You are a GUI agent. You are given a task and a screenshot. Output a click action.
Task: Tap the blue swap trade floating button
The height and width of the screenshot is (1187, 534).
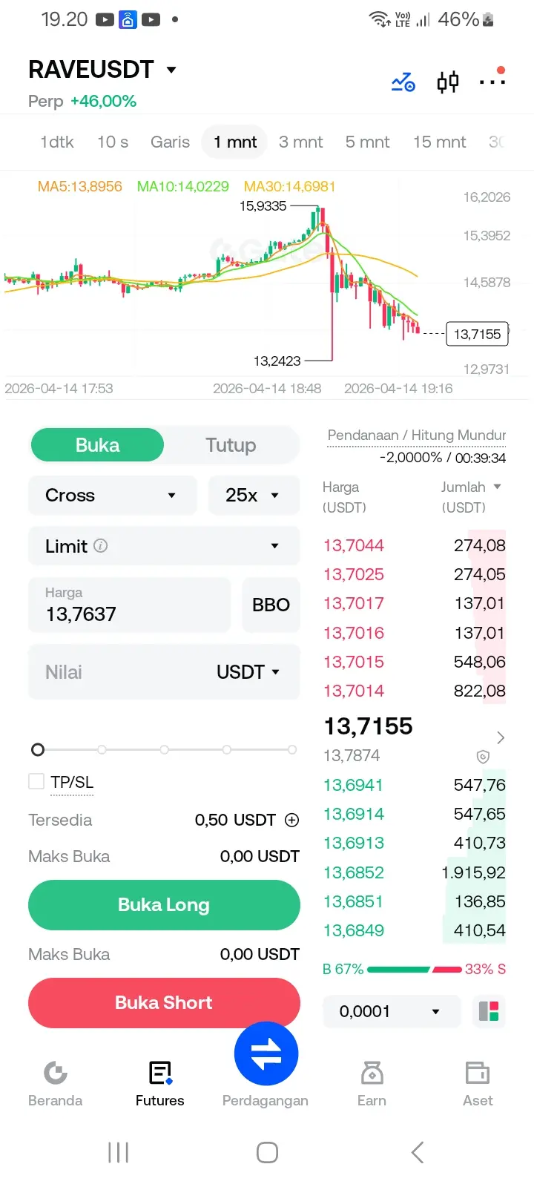click(266, 1053)
